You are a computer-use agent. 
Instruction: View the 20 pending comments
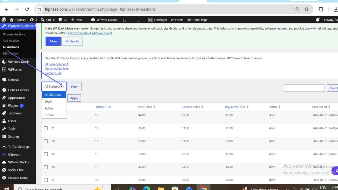point(63,20)
